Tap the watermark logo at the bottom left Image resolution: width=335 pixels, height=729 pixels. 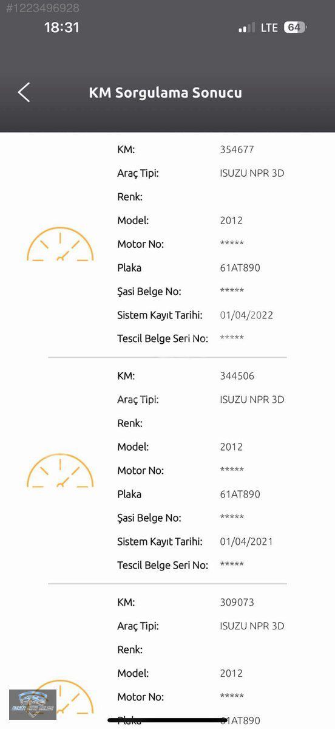(x=33, y=705)
